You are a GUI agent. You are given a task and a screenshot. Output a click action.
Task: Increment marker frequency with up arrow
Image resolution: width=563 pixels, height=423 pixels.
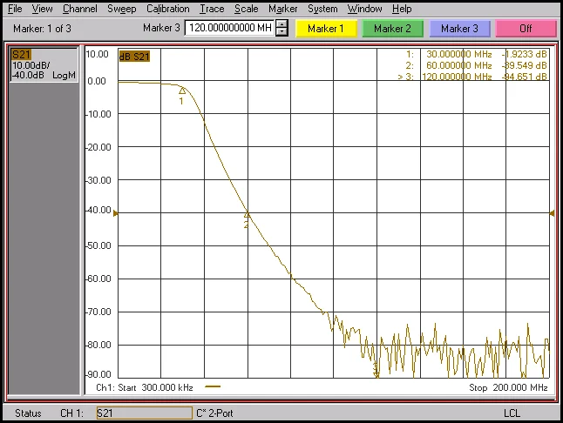[281, 24]
